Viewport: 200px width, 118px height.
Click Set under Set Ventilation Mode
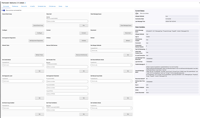click(x=128, y=114)
